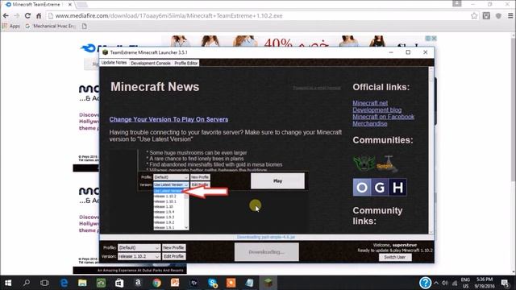Image resolution: width=516 pixels, height=290 pixels.
Task: Switch to the Update Notes tab
Action: 114,63
